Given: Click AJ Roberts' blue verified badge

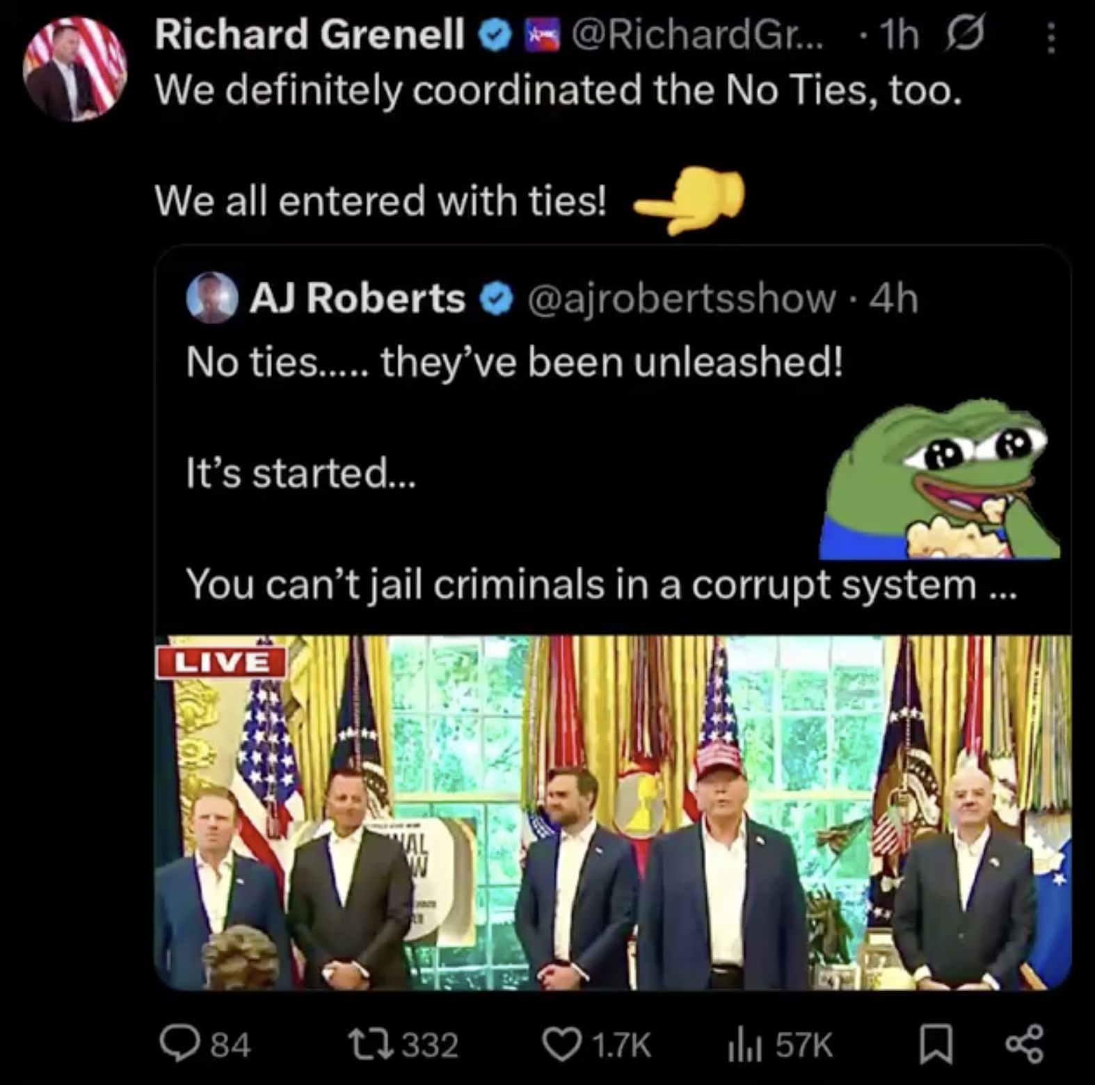Looking at the screenshot, I should (496, 300).
